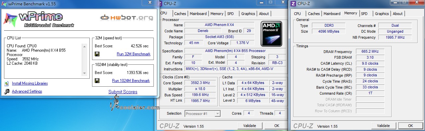Run 1024M Benchmark link
The width and height of the screenshot is (425, 131).
click(x=131, y=81)
